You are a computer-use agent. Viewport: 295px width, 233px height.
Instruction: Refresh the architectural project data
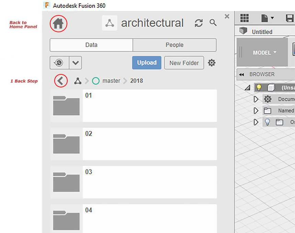click(199, 23)
